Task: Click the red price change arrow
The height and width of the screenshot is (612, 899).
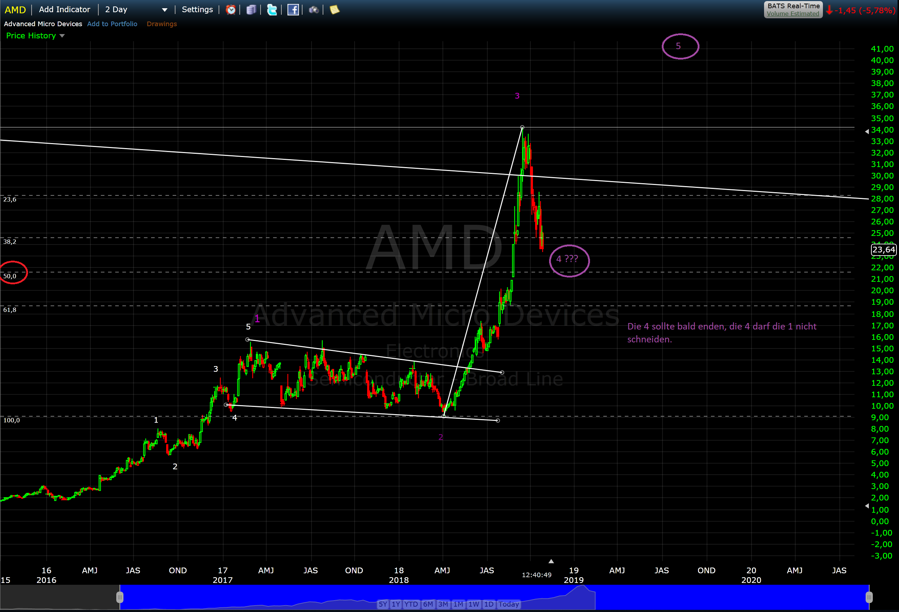Action: point(829,10)
